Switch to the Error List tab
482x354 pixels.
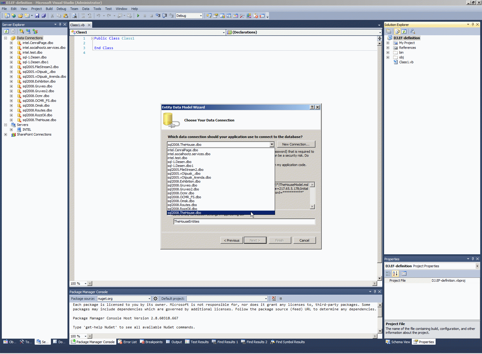tap(127, 342)
